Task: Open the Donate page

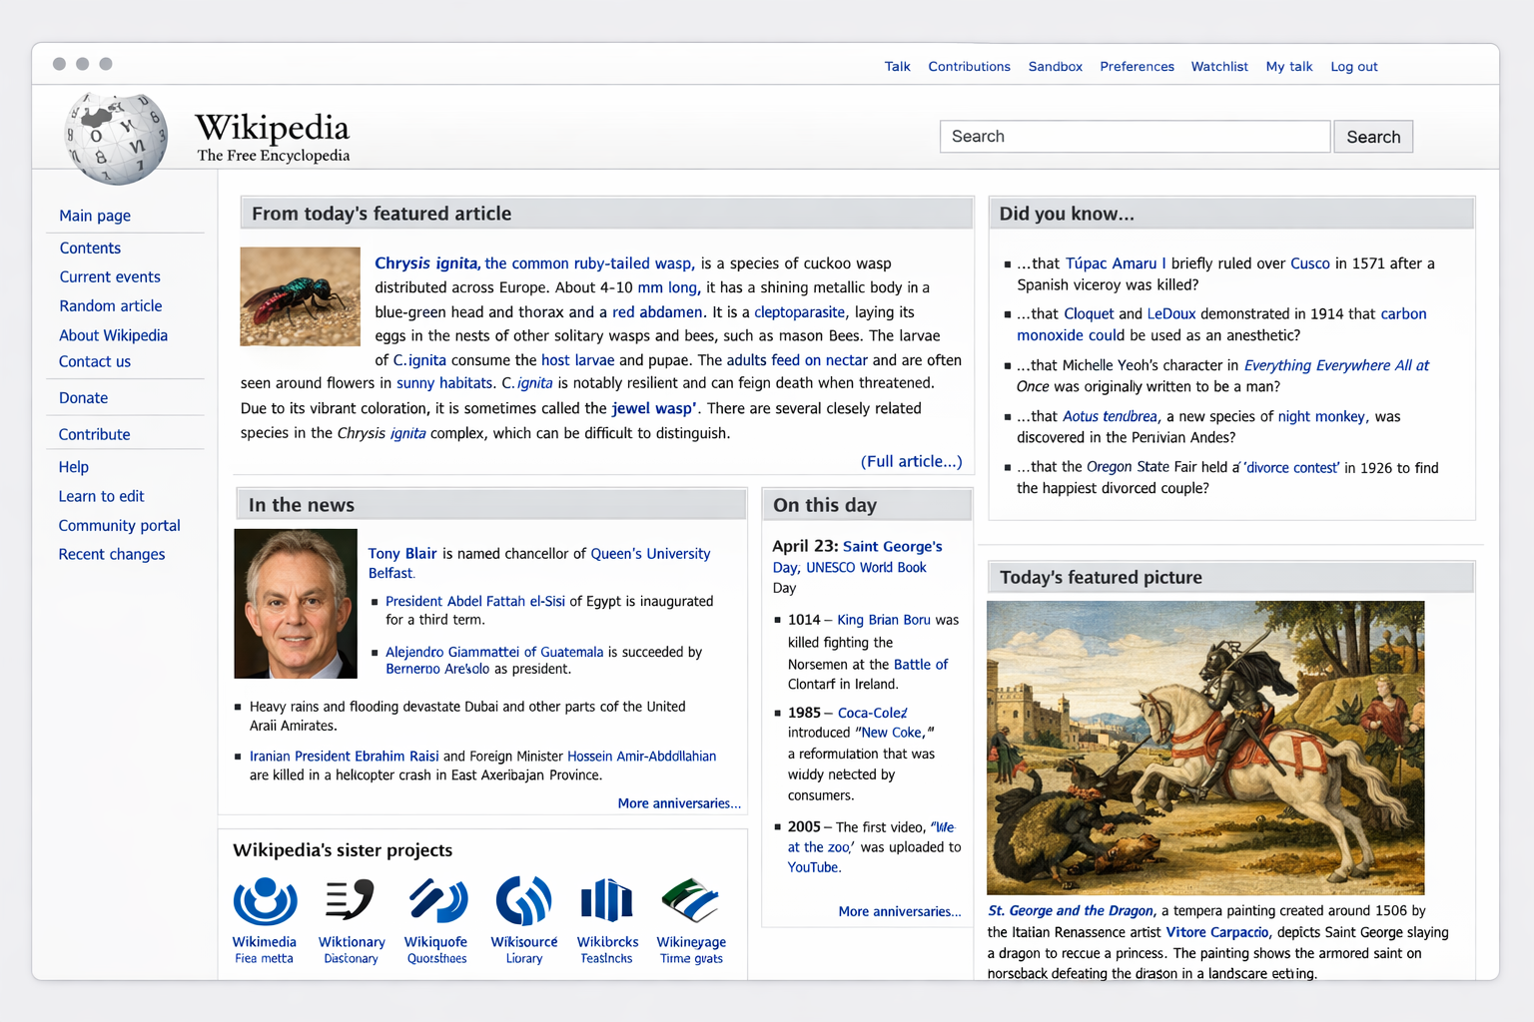Action: (x=83, y=397)
